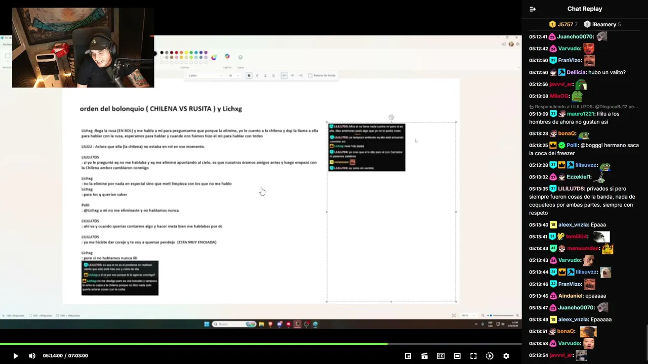Click the 'Chat Replay' title
Image resolution: width=648 pixels, height=364 pixels.
585,9
